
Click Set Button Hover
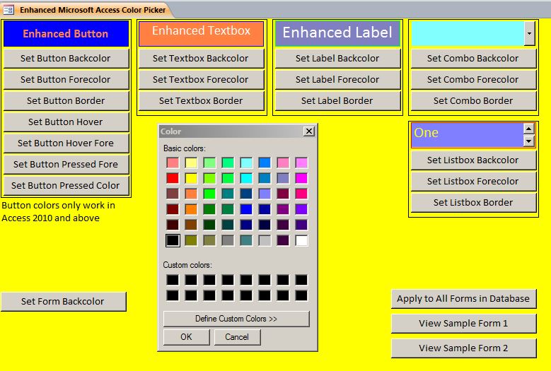[x=66, y=122]
